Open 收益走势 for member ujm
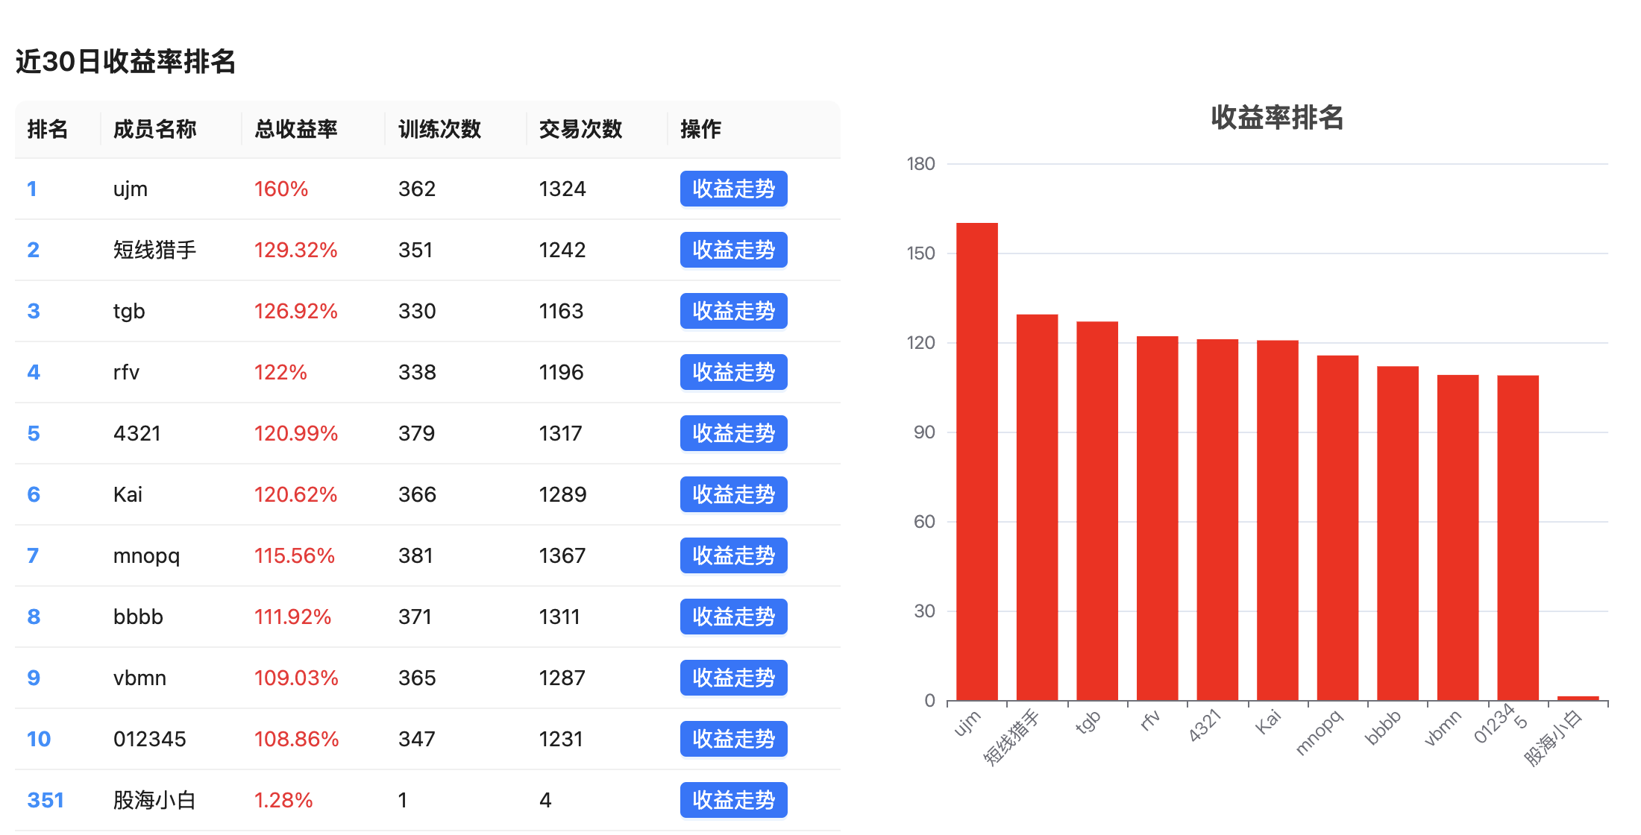This screenshot has width=1641, height=835. [733, 189]
